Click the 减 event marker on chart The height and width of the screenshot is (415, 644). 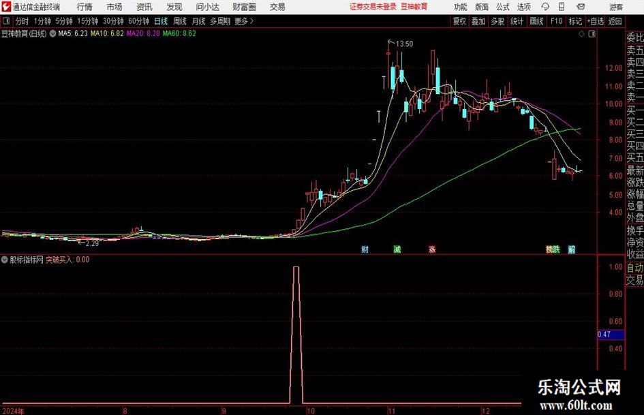397,249
